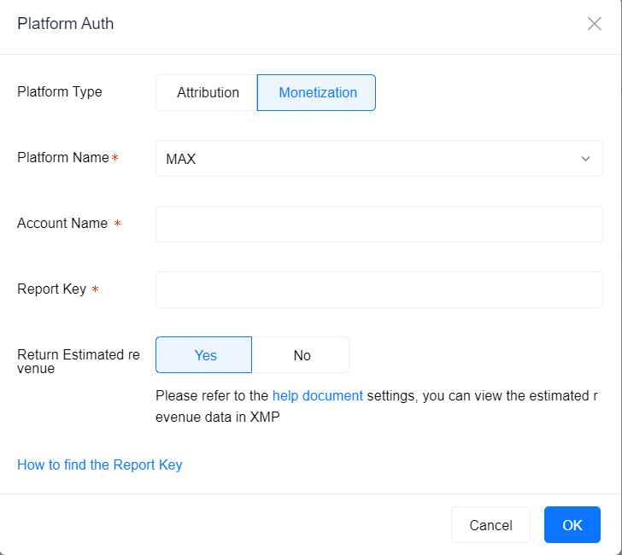622x555 pixels.
Task: Select Attribution platform type
Action: (207, 93)
